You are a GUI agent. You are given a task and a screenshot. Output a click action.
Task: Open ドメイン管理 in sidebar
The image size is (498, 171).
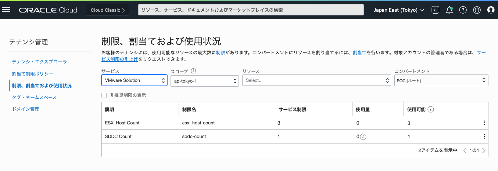pos(25,109)
